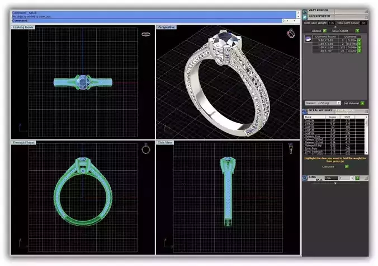Screen dimensions: 378x266
Task: Click the V-RAY RENDER panel title
Action: [x=318, y=11]
